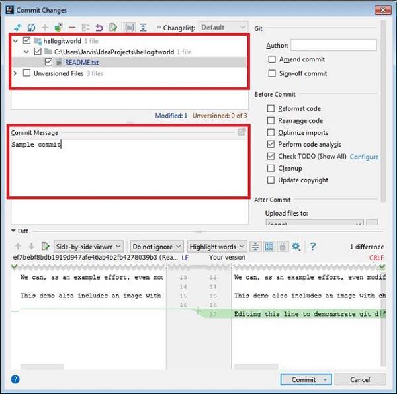Open the Highlight words dropdown
397x394 pixels.
tap(217, 247)
